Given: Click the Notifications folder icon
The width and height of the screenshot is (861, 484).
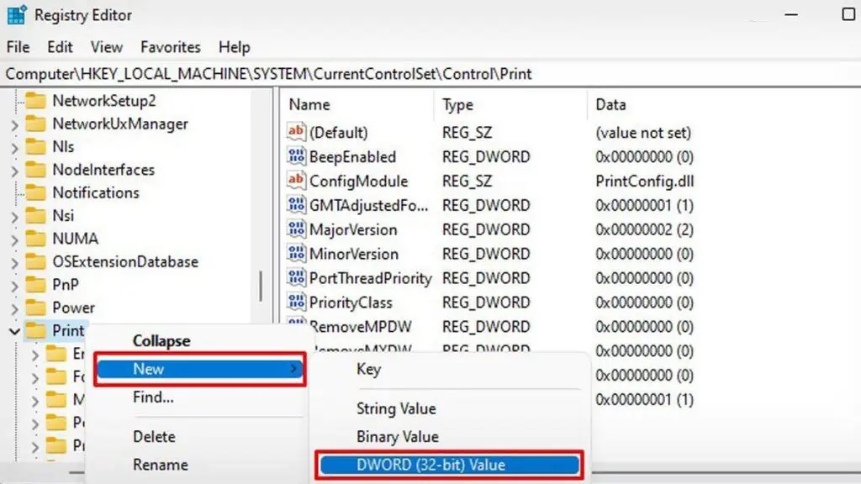Looking at the screenshot, I should click(35, 192).
